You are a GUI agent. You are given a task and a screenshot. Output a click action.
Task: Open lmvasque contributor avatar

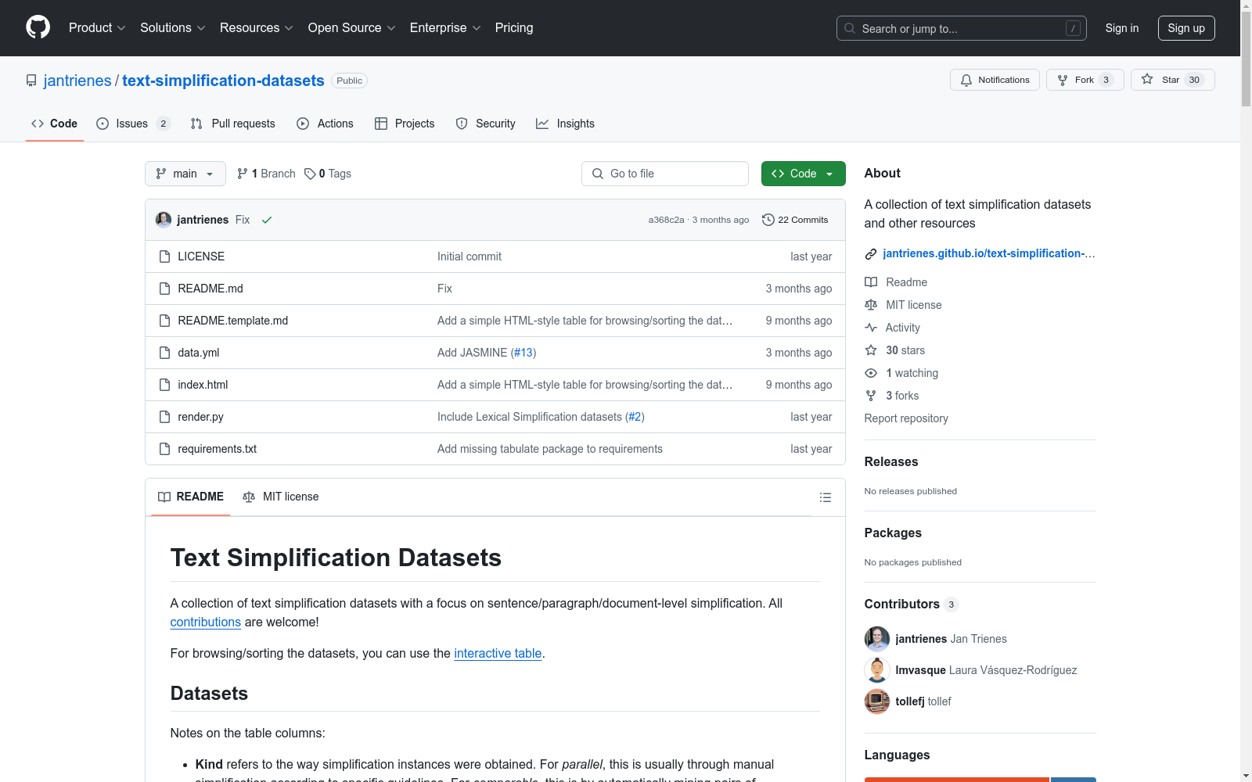pos(877,670)
